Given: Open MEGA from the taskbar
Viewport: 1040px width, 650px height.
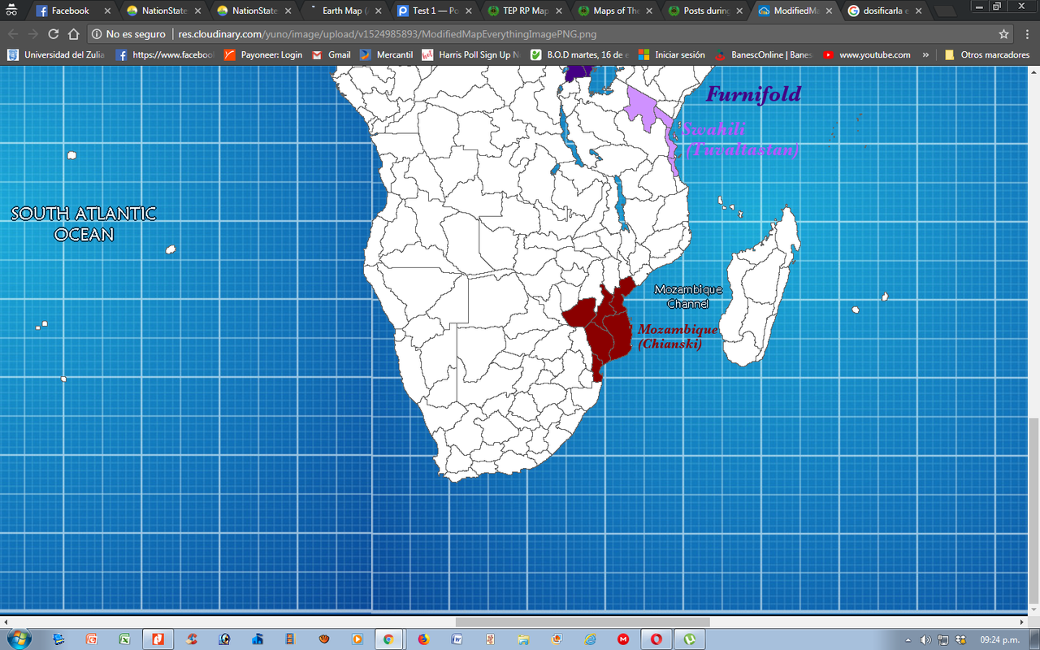Looking at the screenshot, I should 623,639.
